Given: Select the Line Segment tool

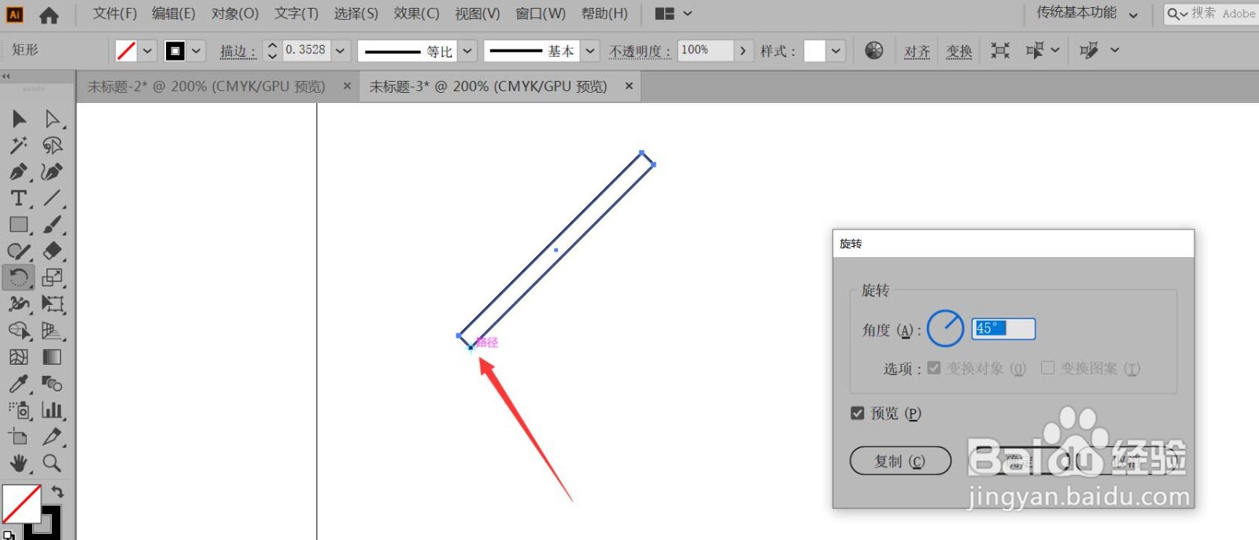Looking at the screenshot, I should pyautogui.click(x=53, y=198).
